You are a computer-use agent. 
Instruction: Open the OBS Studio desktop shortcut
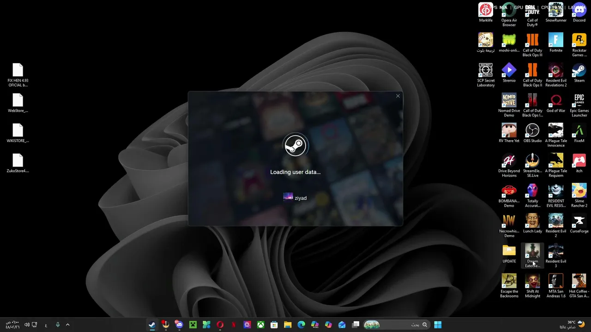pos(532,133)
